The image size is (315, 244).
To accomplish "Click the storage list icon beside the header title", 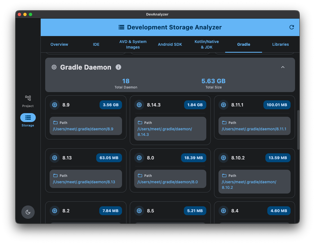I will point(121,27).
